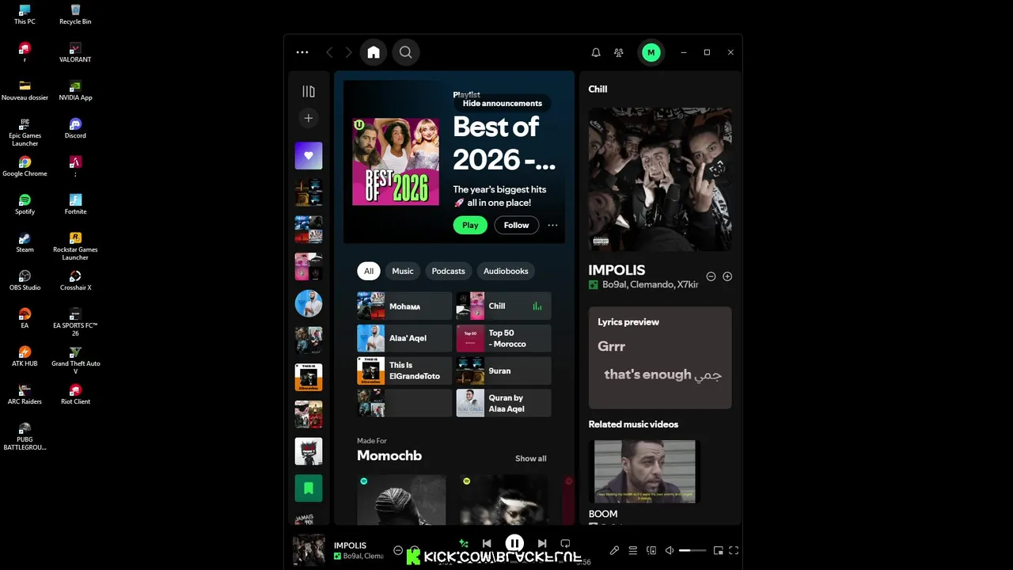1013x570 pixels.
Task: Open the green bookmark Your Episodes tile
Action: (x=309, y=488)
